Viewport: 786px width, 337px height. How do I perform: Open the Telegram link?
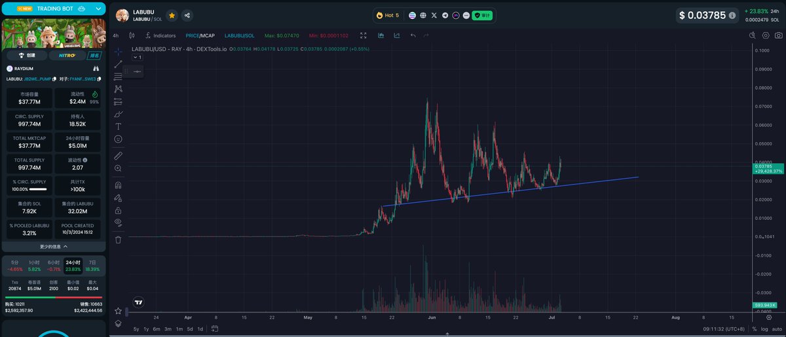[x=445, y=15]
